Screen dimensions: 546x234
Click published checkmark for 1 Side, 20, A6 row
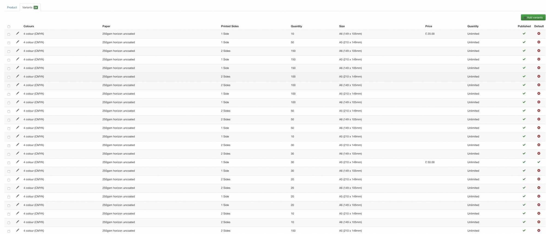point(524,205)
